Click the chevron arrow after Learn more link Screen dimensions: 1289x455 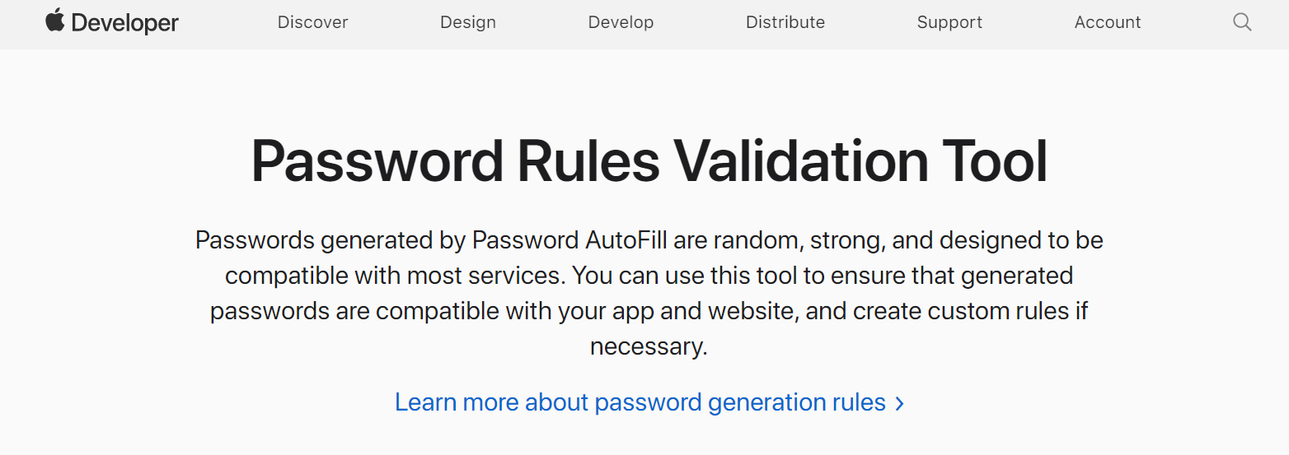(x=900, y=403)
